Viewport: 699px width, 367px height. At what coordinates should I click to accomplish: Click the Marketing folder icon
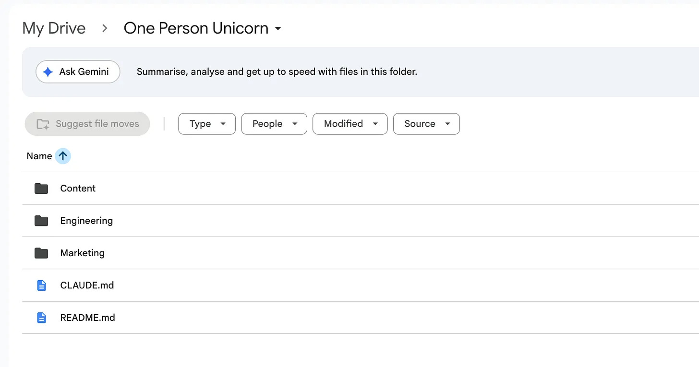[41, 253]
